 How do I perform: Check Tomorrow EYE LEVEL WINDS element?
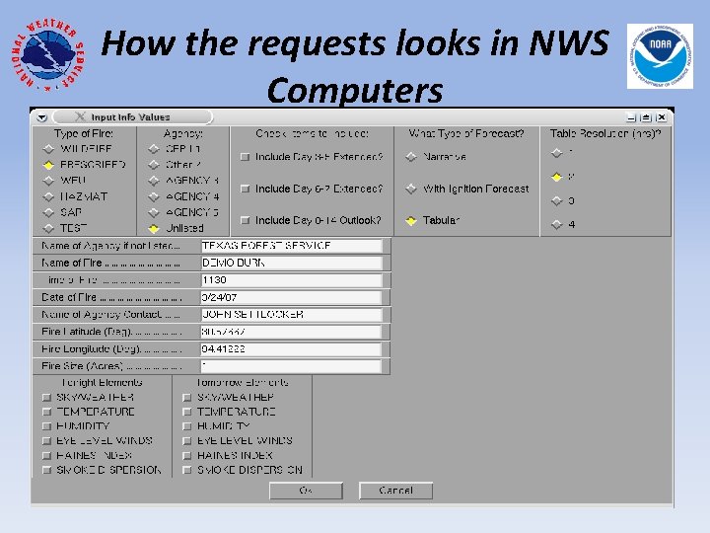coord(186,441)
